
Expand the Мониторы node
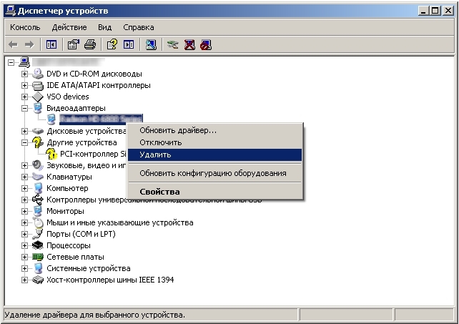pos(24,211)
